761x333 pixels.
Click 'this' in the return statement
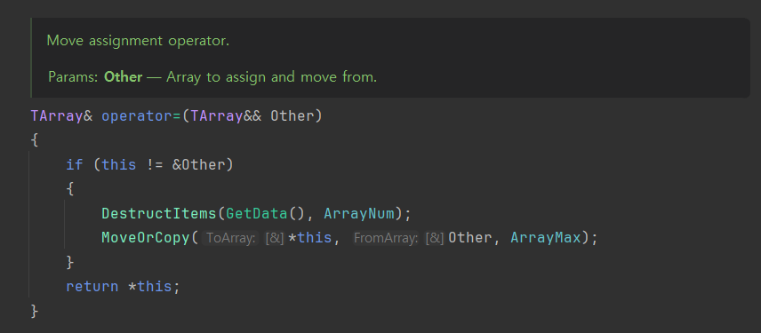pyautogui.click(x=155, y=286)
